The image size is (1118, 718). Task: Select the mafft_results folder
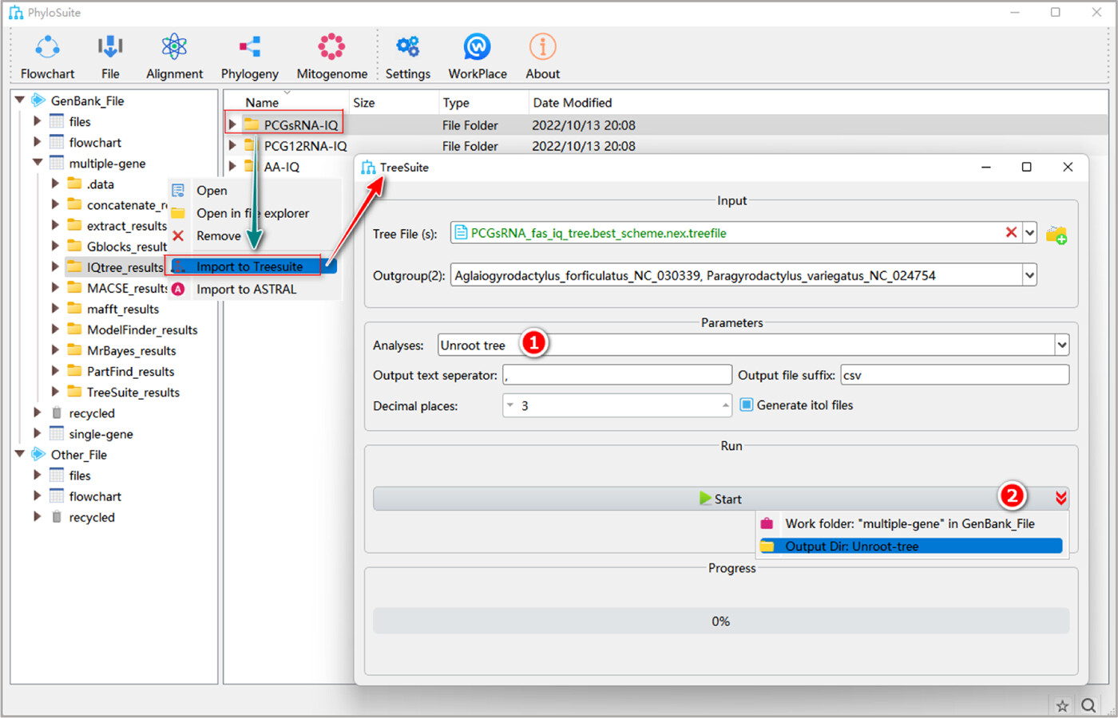click(122, 309)
